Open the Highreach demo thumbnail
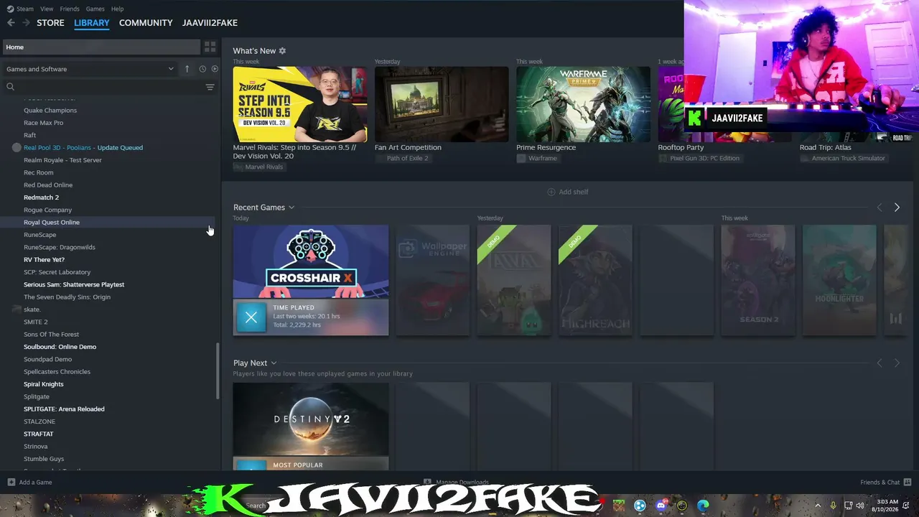Screen dimensions: 919x517 tap(595, 280)
